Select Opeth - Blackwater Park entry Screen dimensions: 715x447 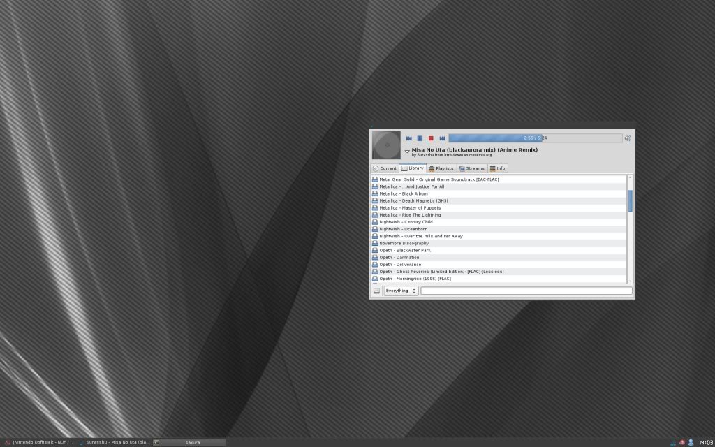pos(405,250)
